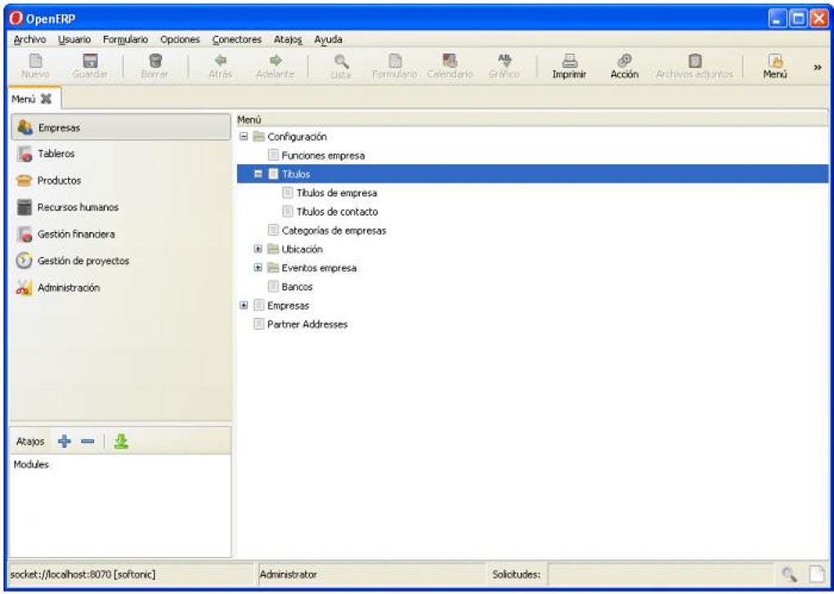Expand the Empresas tree node
This screenshot has height=594, width=834.
(x=244, y=305)
